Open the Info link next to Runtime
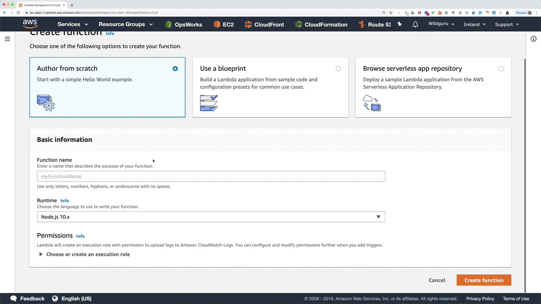541x304 pixels. pos(65,201)
